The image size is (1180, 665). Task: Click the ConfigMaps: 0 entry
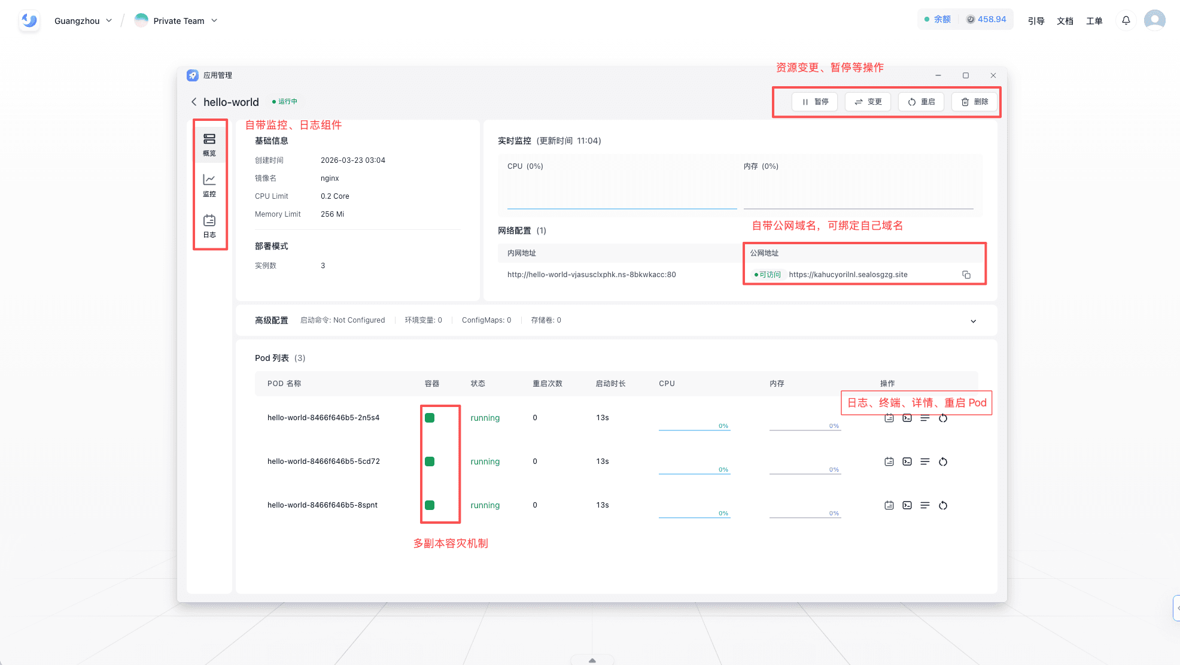[486, 320]
